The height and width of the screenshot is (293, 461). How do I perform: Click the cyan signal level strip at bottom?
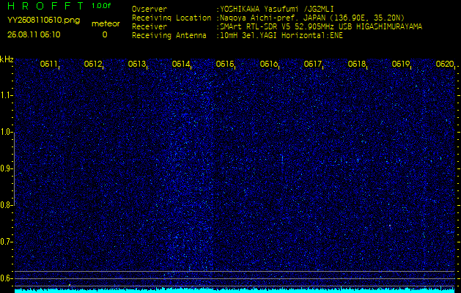point(235,291)
